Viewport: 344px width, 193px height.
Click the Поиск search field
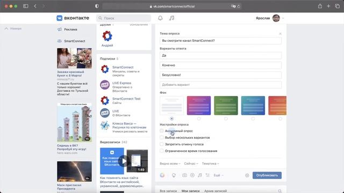click(124, 18)
